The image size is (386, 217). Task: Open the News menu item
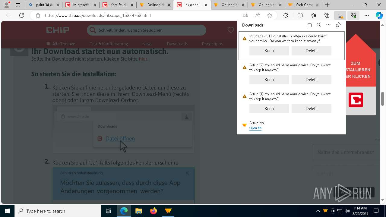(147, 44)
